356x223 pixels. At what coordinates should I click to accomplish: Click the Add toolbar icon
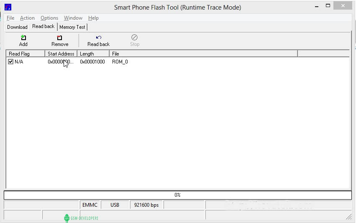click(x=23, y=41)
